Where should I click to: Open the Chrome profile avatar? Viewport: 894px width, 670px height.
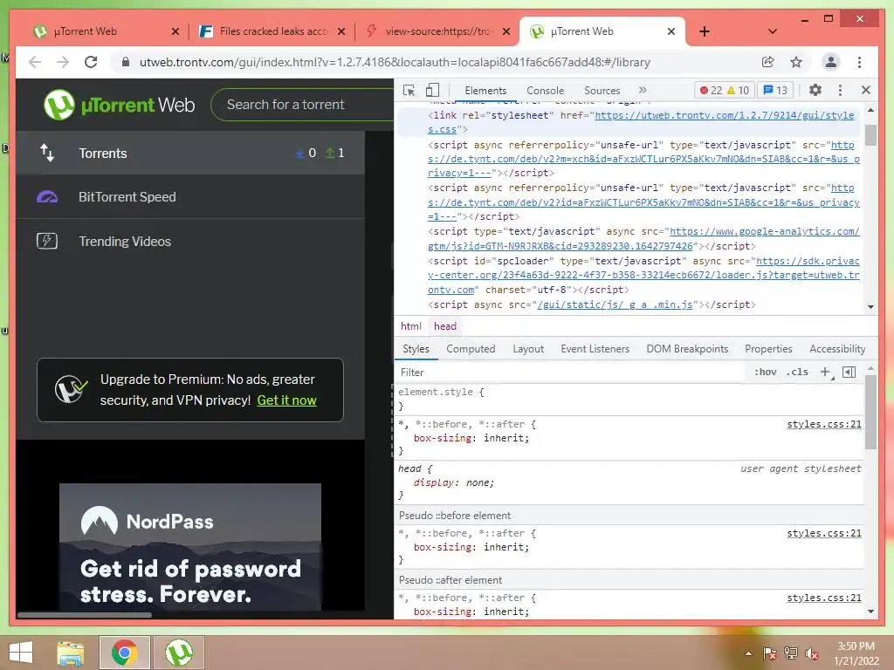click(831, 62)
